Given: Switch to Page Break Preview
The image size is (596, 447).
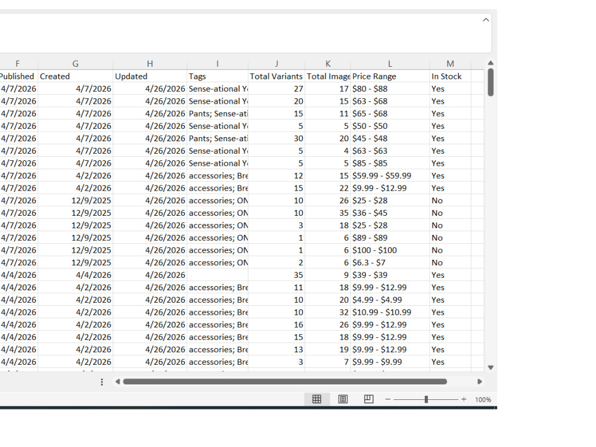Looking at the screenshot, I should 368,399.
